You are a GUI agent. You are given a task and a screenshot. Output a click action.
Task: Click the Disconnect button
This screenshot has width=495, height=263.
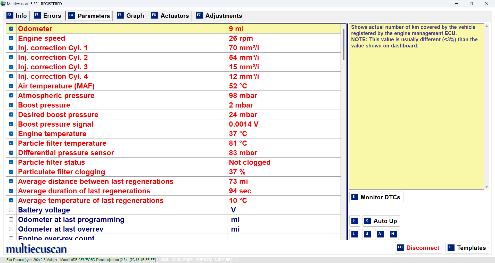tap(418, 248)
